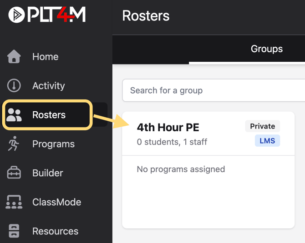305x243 pixels.
Task: Open Builder via the toolbox icon
Action: click(x=14, y=173)
